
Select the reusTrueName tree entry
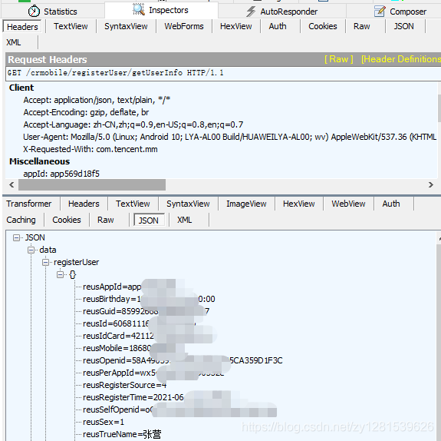pos(122,435)
